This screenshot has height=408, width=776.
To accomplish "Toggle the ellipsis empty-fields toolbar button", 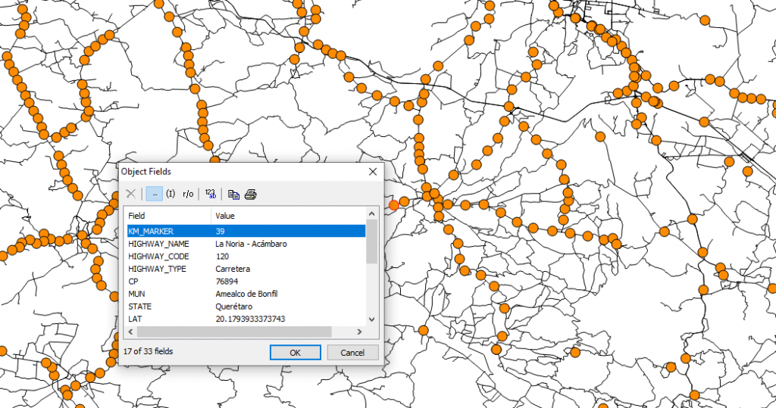I will point(155,194).
